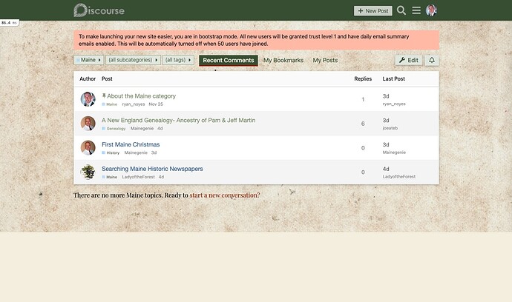This screenshot has width=512, height=302.
Task: Open Searching Maine Historic Newspapers topic
Action: (152, 169)
